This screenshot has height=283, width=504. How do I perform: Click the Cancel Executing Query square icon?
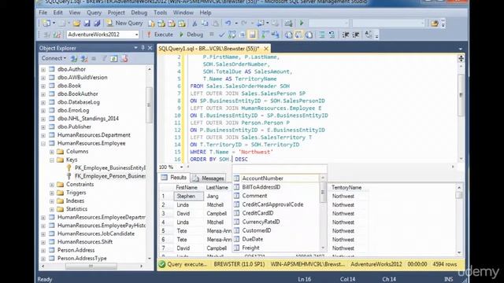[211, 34]
